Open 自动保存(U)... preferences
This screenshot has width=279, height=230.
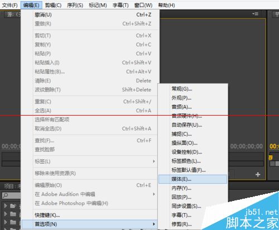pos(193,125)
